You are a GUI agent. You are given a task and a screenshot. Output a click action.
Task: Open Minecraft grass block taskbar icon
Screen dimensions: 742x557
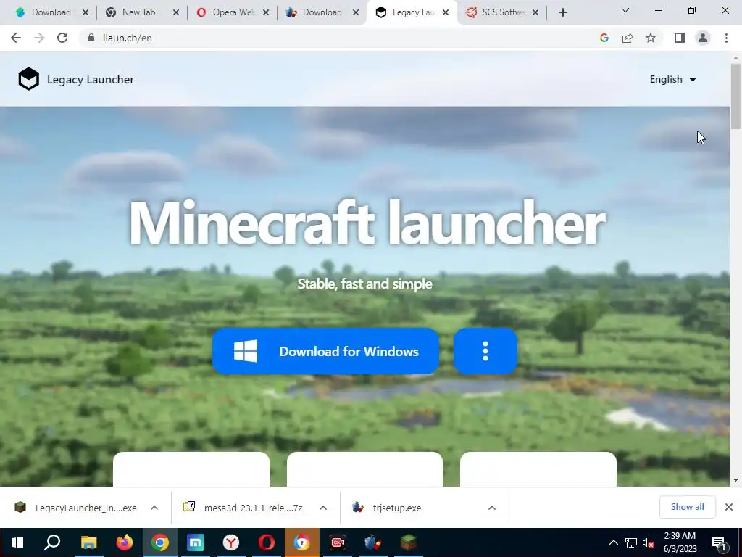(409, 542)
